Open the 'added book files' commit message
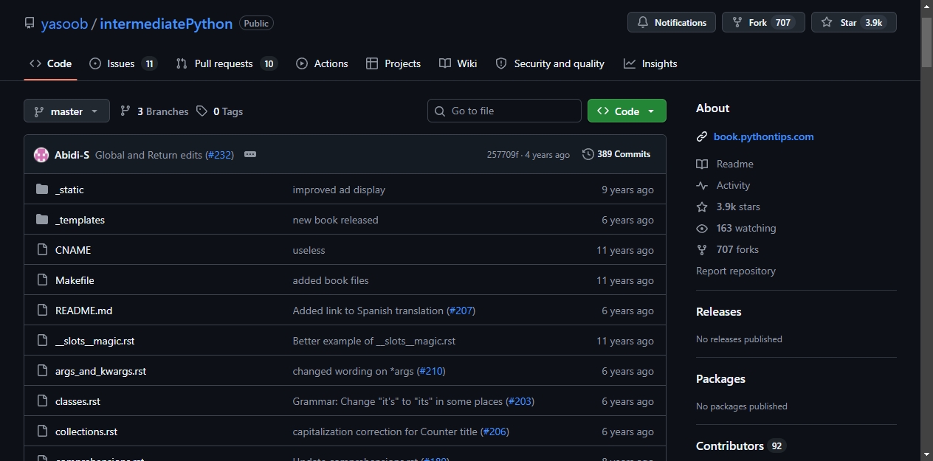Viewport: 933px width, 461px height. pyautogui.click(x=331, y=280)
